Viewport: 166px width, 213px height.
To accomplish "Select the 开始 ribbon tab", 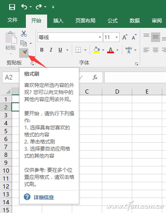I will (36, 21).
